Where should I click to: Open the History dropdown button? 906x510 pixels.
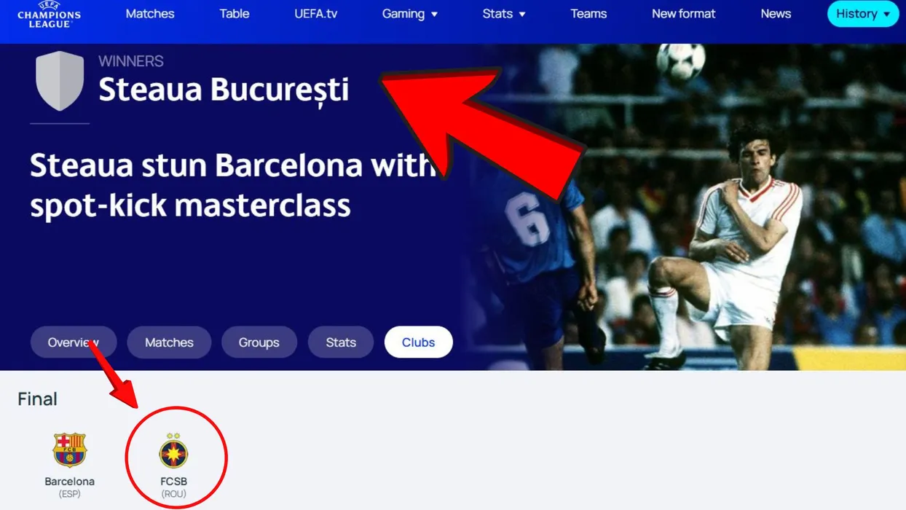pos(863,14)
